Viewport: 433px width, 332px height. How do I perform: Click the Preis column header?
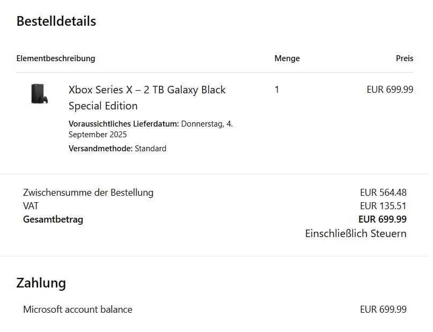tap(405, 58)
